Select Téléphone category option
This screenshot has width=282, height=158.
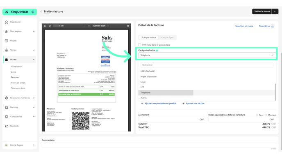[x=207, y=93]
